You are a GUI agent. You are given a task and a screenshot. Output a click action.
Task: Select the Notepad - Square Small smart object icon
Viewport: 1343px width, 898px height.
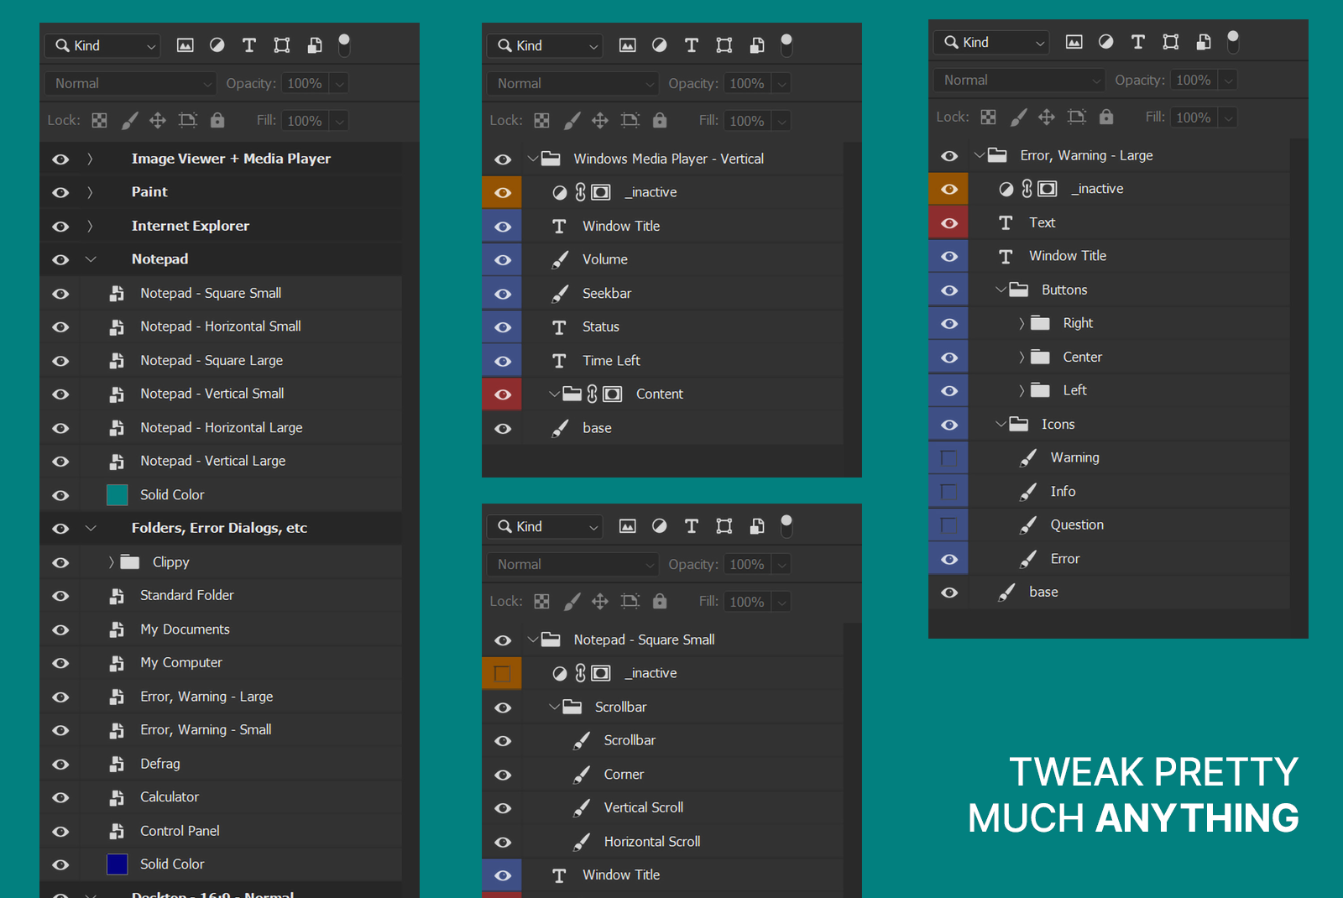pyautogui.click(x=117, y=293)
